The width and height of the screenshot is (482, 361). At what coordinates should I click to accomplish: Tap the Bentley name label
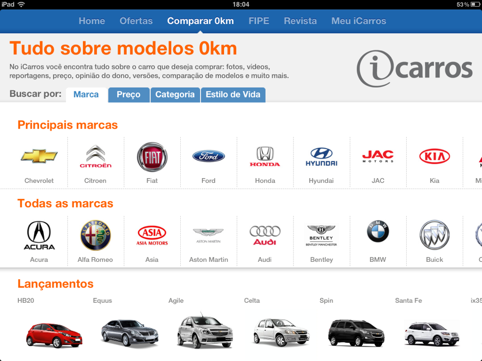(321, 260)
